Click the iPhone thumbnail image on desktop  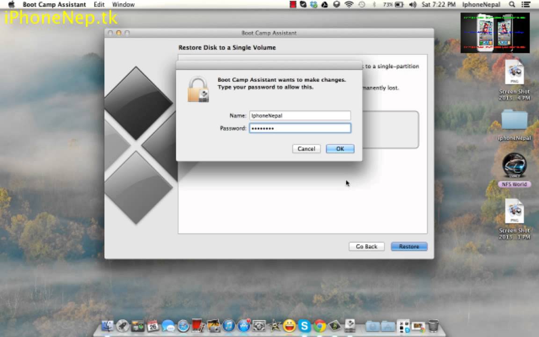495,33
